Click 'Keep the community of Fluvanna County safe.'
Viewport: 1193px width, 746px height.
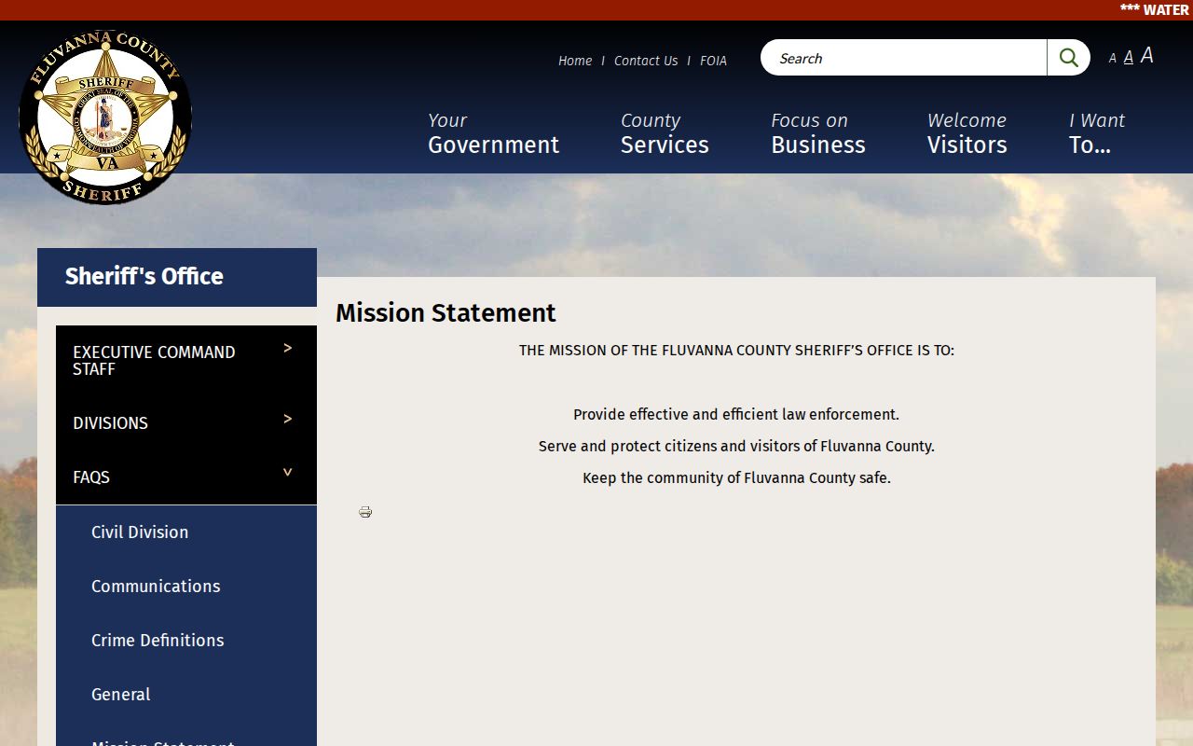pos(736,478)
